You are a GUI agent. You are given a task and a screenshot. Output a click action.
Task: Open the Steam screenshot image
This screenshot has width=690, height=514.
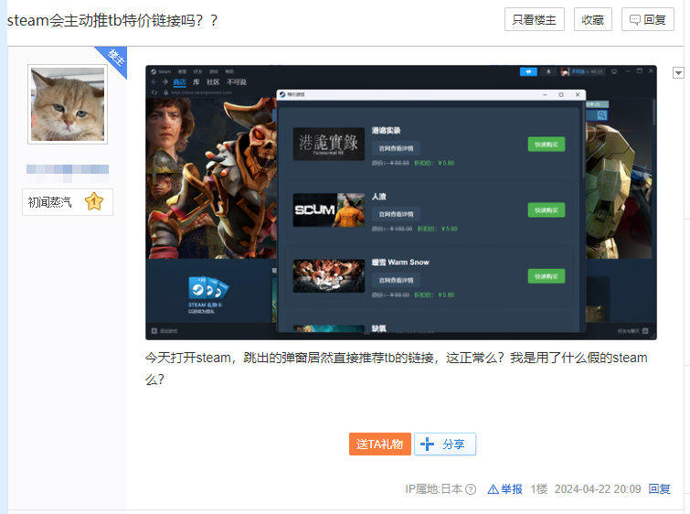click(x=401, y=202)
